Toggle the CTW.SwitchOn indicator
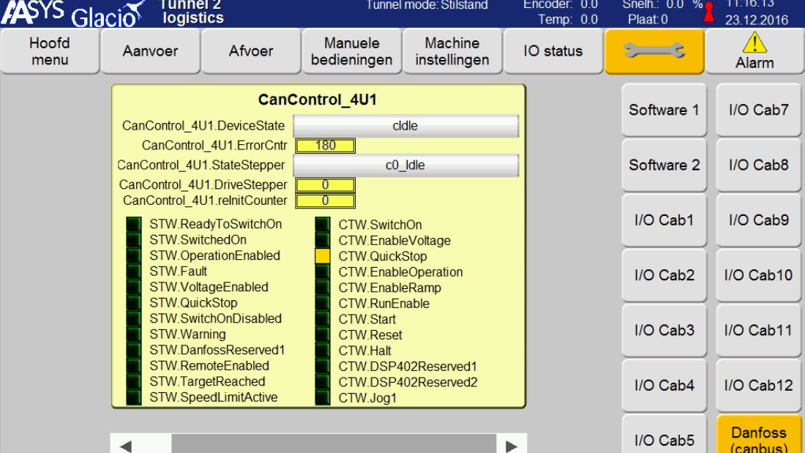This screenshot has width=805, height=453. point(322,225)
